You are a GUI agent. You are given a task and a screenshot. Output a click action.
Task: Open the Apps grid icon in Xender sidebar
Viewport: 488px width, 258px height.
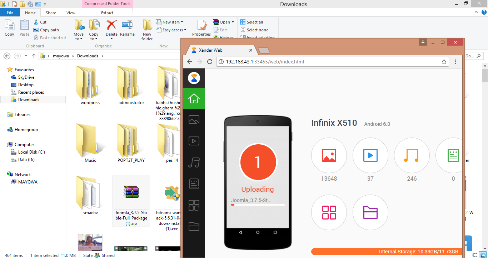point(194,205)
